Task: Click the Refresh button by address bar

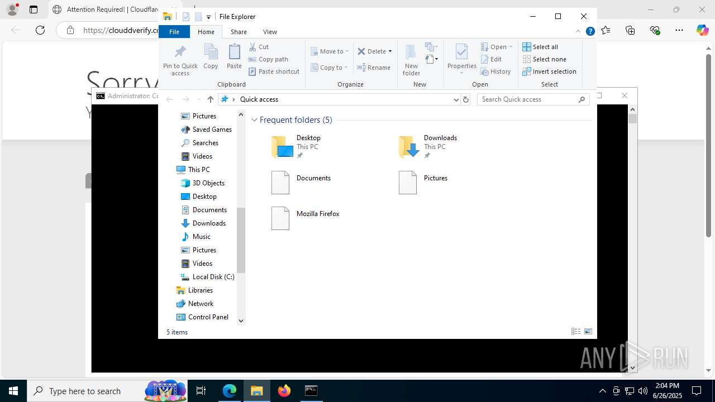Action: pos(466,99)
